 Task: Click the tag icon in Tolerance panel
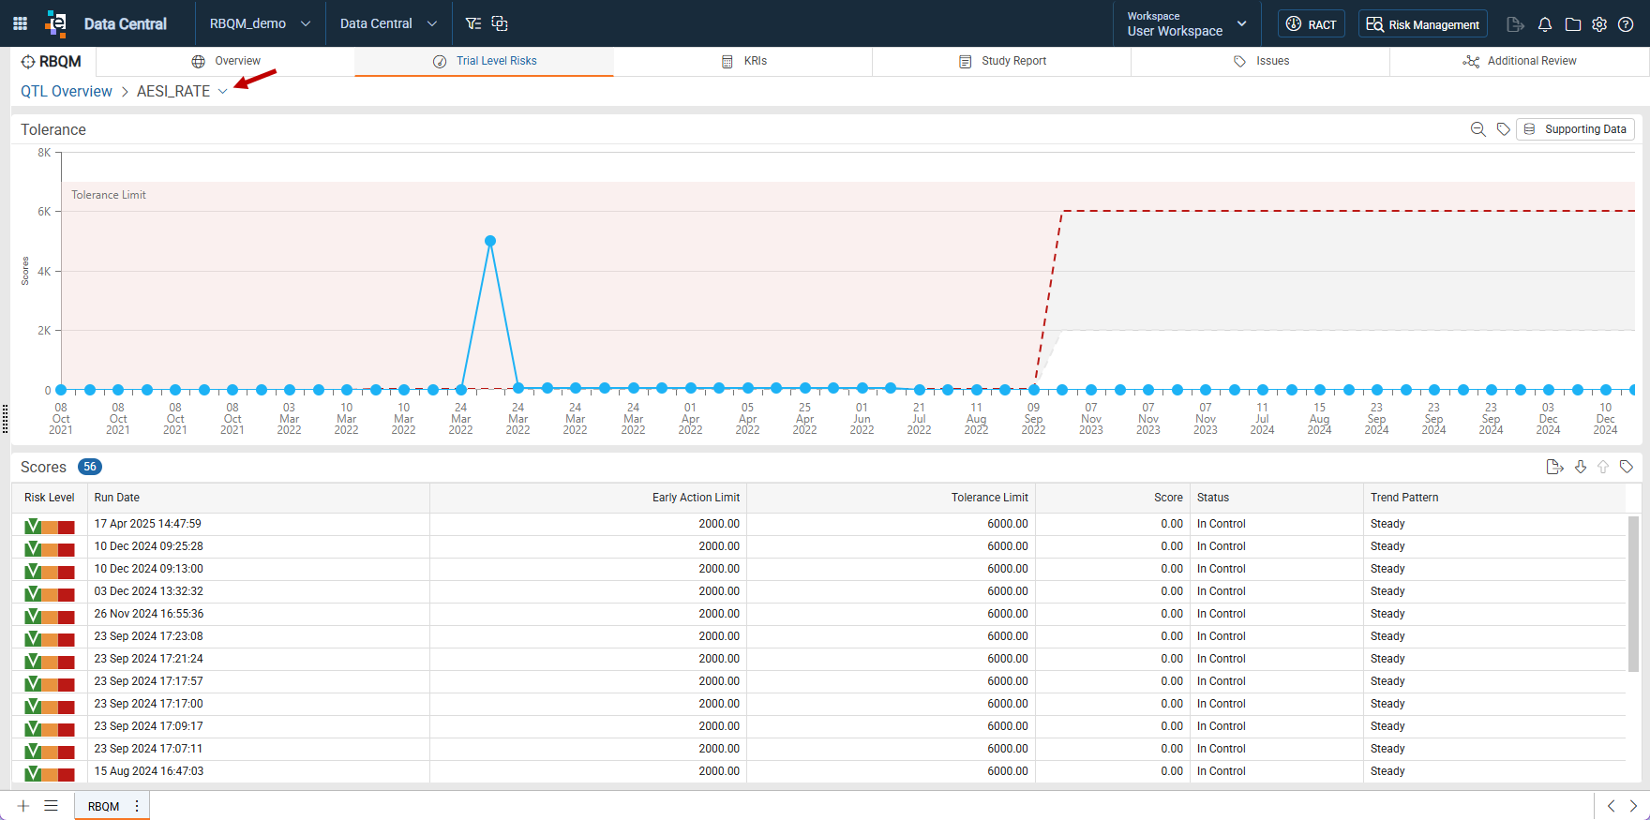(x=1503, y=129)
